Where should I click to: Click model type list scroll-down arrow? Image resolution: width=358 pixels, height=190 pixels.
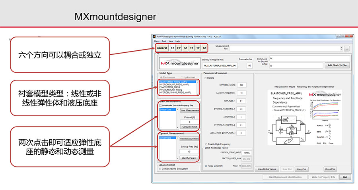197,93
